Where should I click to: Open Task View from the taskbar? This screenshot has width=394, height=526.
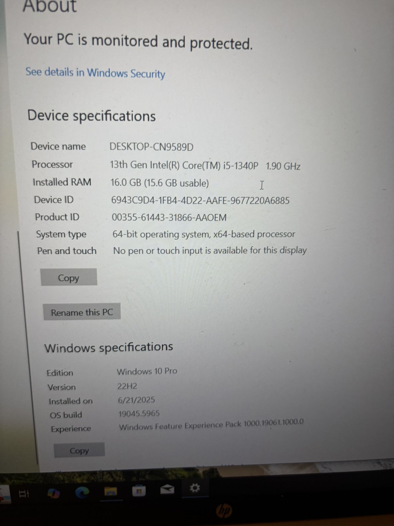point(24,494)
